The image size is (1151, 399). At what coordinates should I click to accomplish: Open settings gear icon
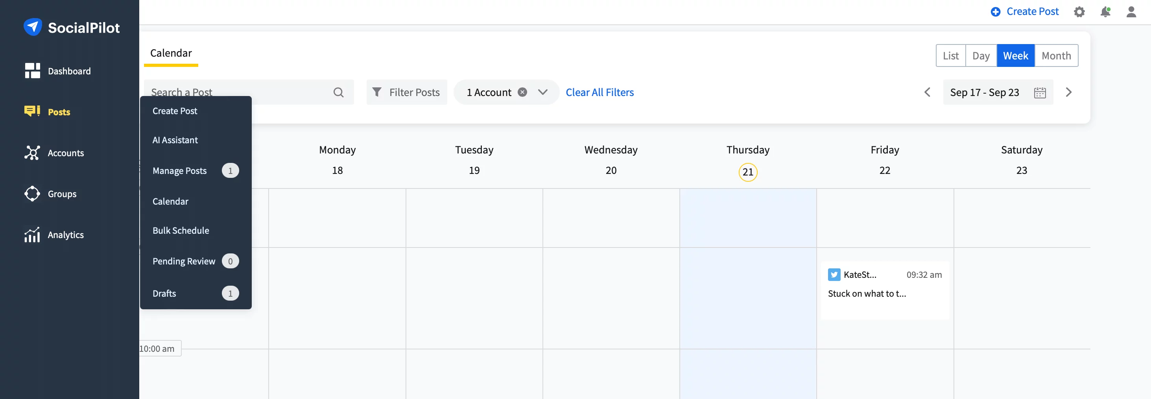pyautogui.click(x=1079, y=12)
